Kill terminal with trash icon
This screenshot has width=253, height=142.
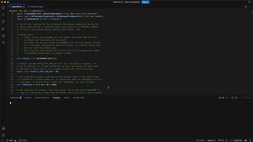pos(236,98)
